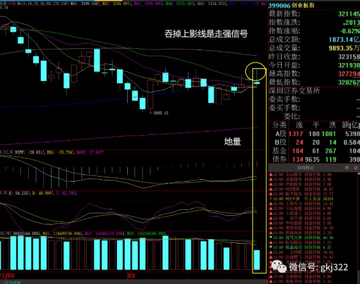Click the 最低指数 value 320262
Viewport: 360px width, 284px height.
click(349, 83)
